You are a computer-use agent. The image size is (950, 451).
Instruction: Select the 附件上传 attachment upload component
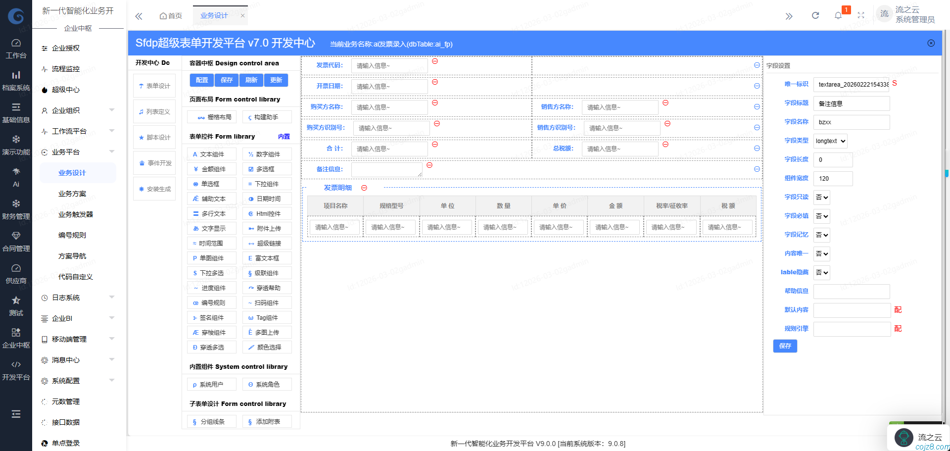(x=267, y=228)
